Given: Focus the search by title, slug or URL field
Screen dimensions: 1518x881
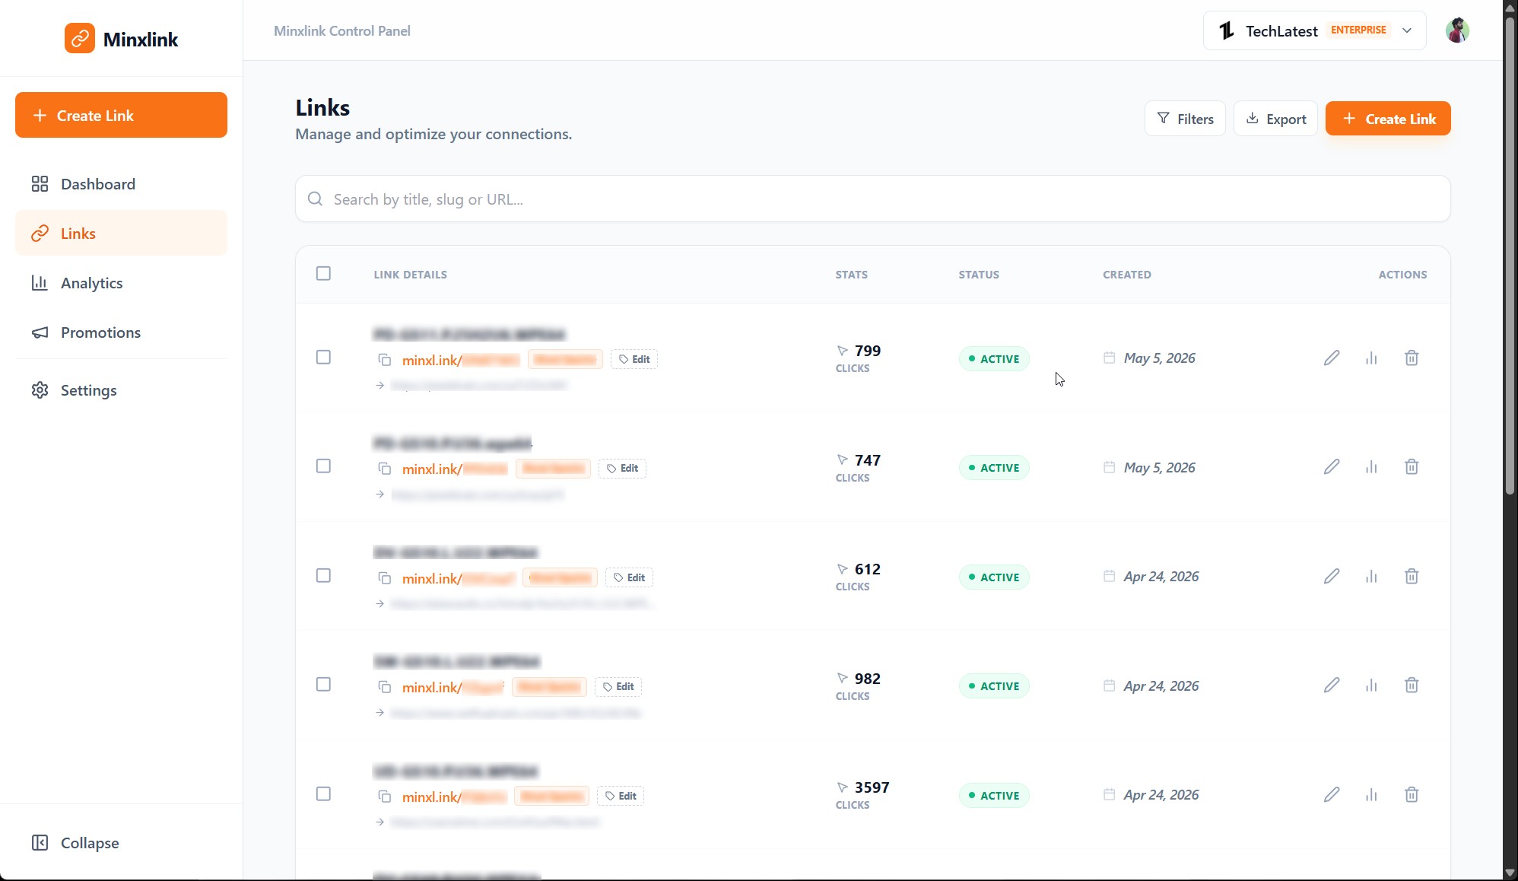Looking at the screenshot, I should pyautogui.click(x=872, y=199).
